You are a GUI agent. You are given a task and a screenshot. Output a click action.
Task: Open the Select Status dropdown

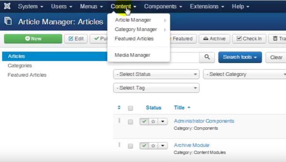(x=156, y=74)
